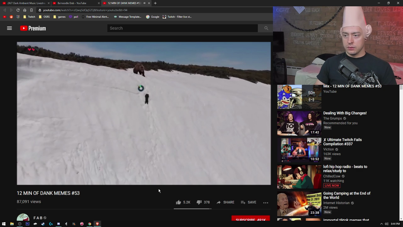
Task: Open Logitech G Hub from taskbar
Action: click(x=51, y=224)
